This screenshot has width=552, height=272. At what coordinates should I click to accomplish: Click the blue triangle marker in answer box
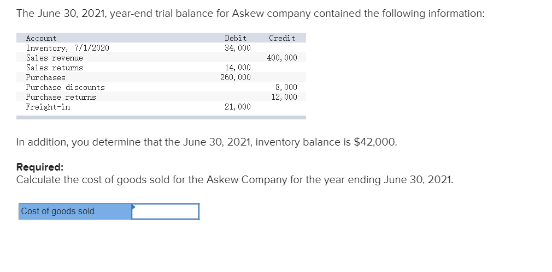133,207
